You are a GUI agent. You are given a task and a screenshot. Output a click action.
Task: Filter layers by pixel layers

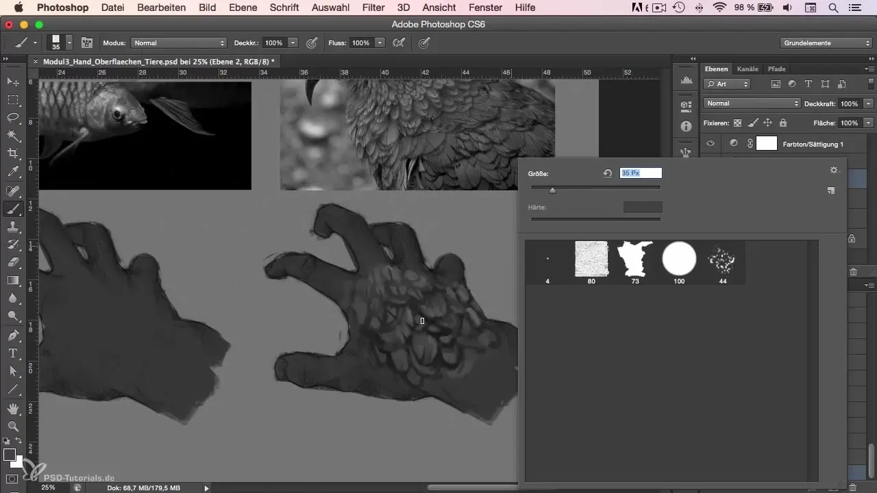(x=776, y=84)
